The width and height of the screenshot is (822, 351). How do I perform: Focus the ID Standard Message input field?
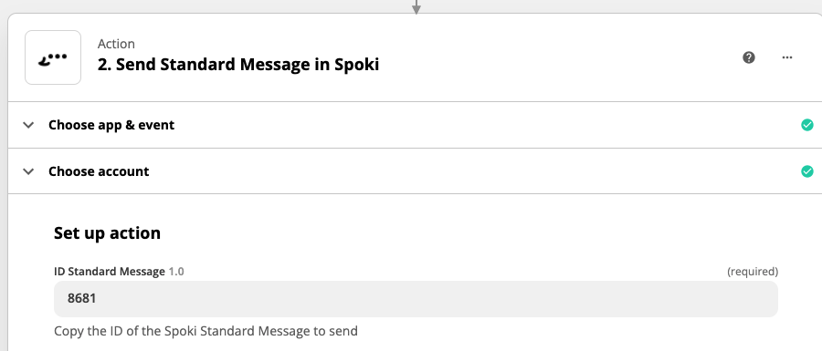[416, 299]
